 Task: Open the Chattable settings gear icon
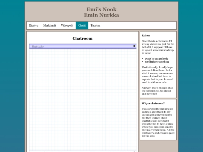(x=134, y=46)
